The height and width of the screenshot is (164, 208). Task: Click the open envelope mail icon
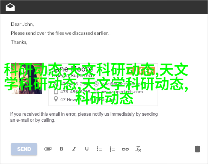pos(10,7)
